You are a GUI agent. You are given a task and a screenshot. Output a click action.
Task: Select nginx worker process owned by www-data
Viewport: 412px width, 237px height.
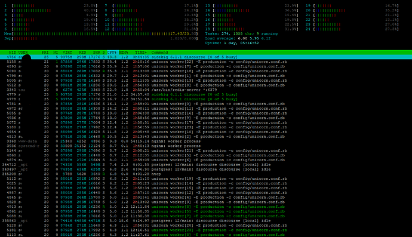pyautogui.click(x=206, y=141)
